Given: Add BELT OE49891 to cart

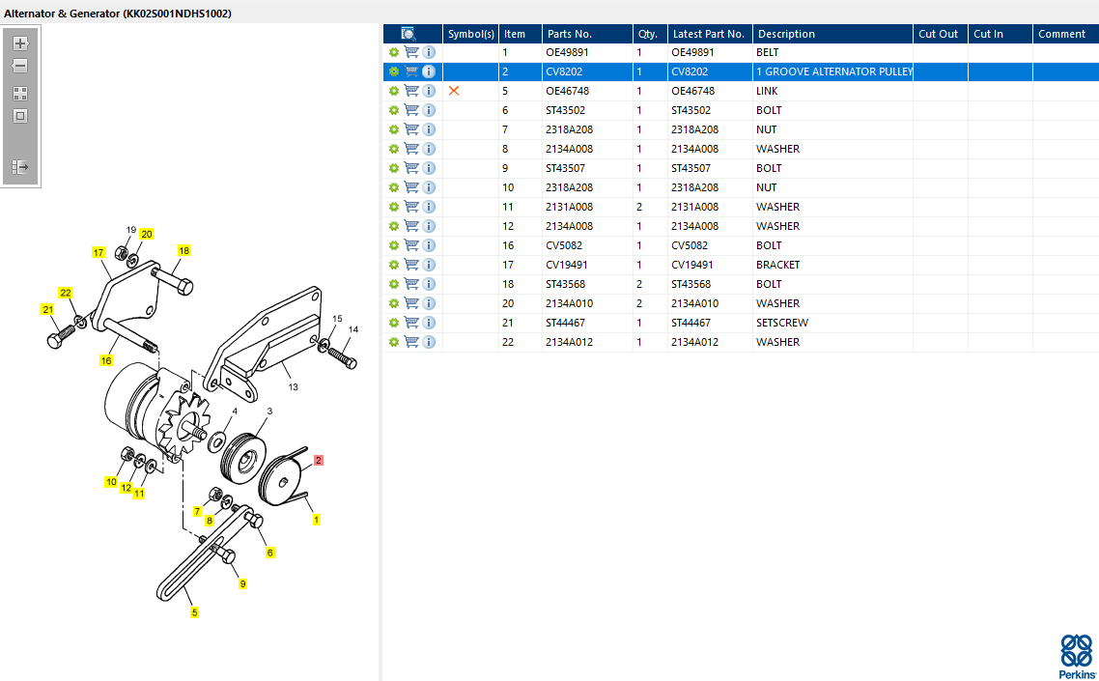Looking at the screenshot, I should 411,52.
